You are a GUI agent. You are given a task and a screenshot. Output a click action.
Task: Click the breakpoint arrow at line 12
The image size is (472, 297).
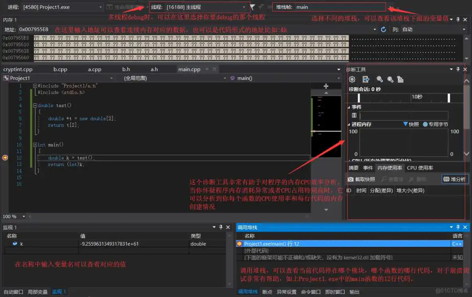point(5,158)
